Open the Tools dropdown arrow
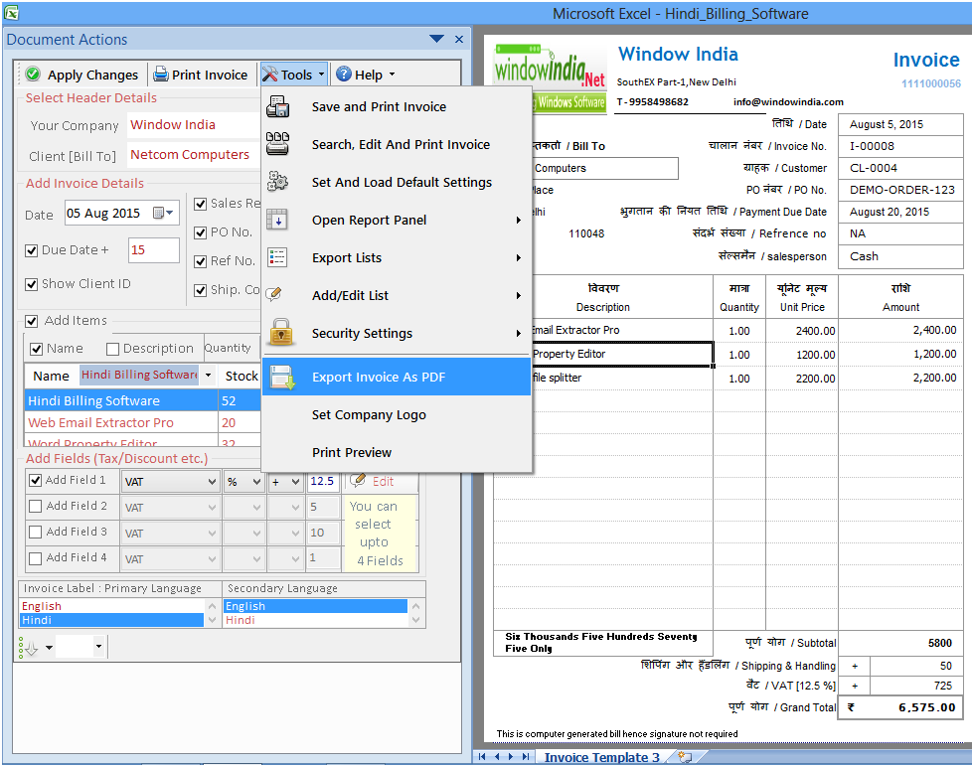Image resolution: width=972 pixels, height=767 pixels. (321, 75)
